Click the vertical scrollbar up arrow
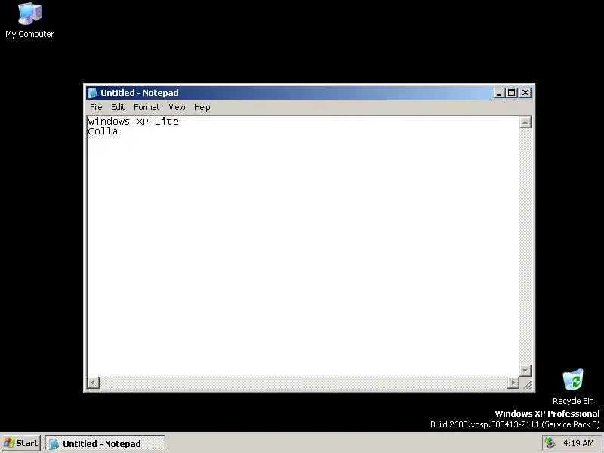This screenshot has height=453, width=604. (525, 122)
